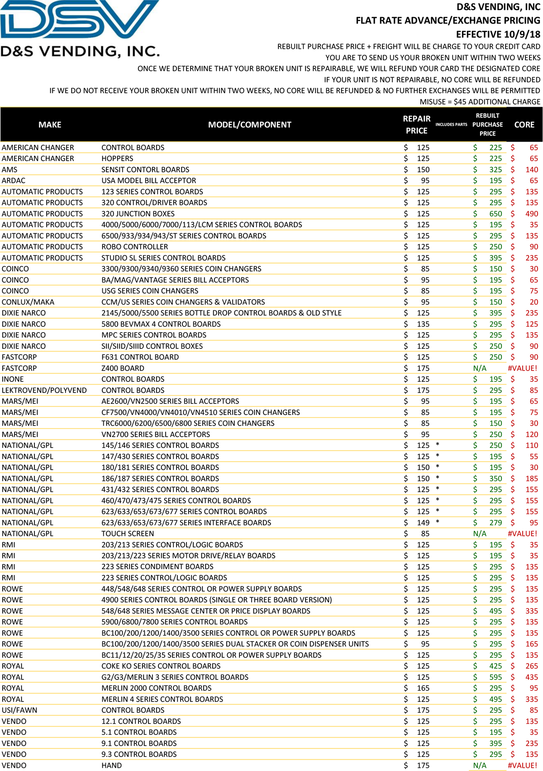Select the CONLUX/MAKA make cell
The width and height of the screenshot is (543, 771).
[x=28, y=302]
